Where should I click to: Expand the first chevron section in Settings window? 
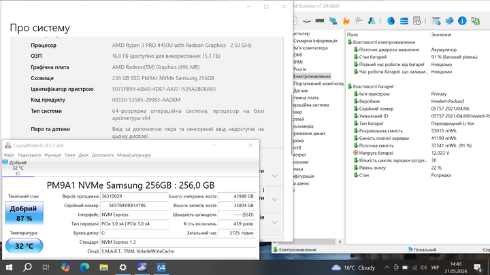coord(274,176)
